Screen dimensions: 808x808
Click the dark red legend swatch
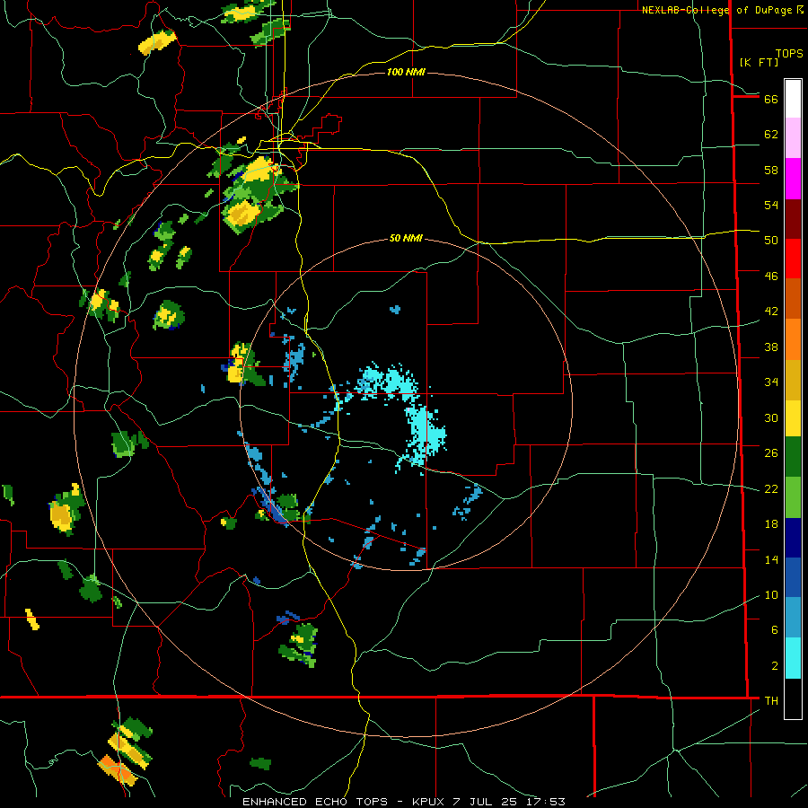coord(793,219)
